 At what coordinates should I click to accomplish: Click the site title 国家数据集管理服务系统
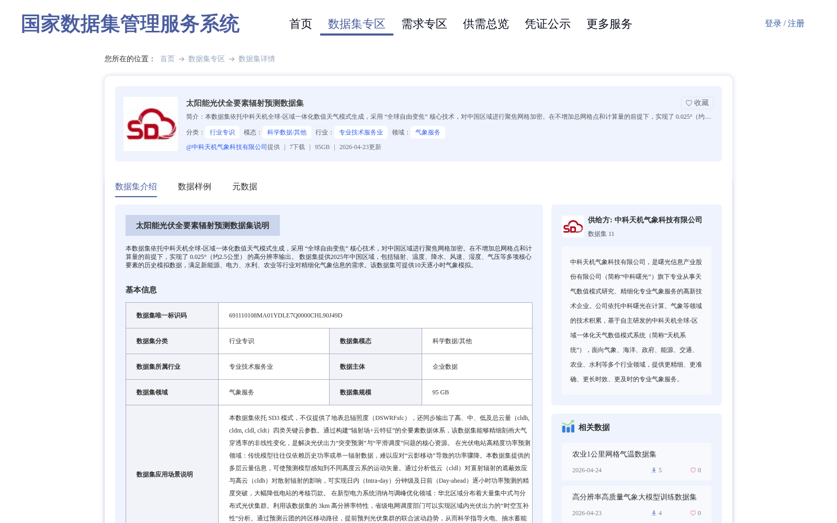tap(130, 24)
